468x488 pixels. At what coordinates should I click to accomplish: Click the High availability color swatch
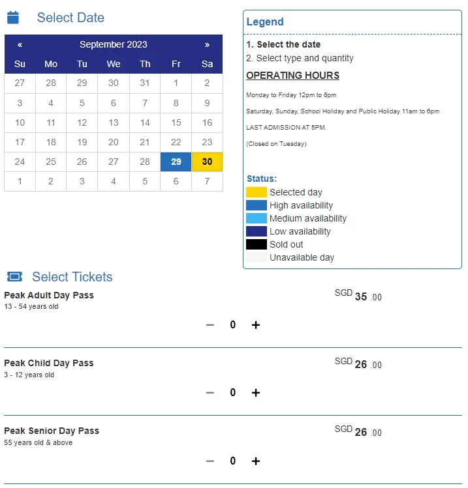coord(257,205)
